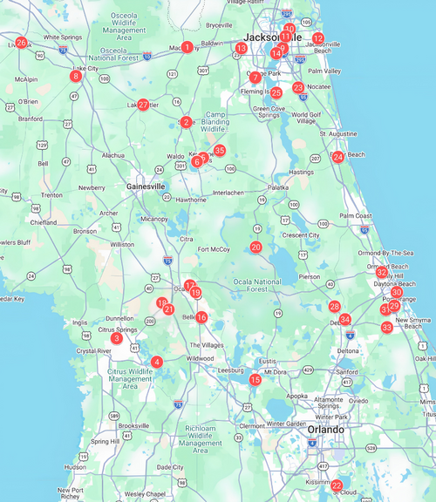
Task: Click the Orlando city label
Action: pos(326,430)
